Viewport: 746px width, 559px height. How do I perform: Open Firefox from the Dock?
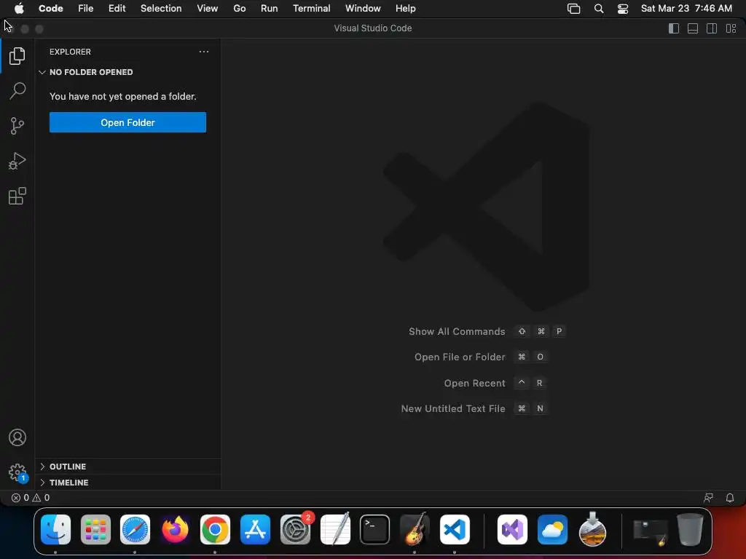[175, 530]
